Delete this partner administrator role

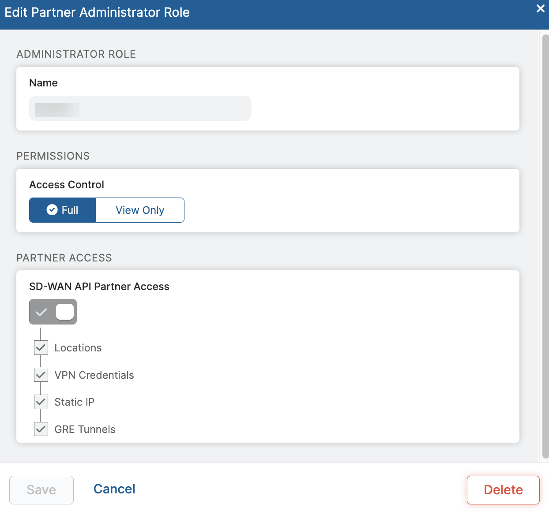click(x=503, y=490)
